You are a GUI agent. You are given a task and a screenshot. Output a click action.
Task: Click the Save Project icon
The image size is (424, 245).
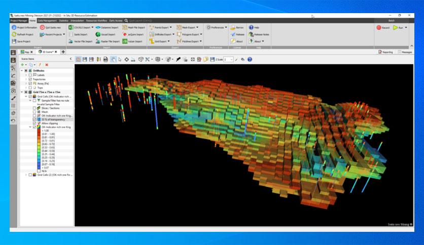[x=14, y=42]
